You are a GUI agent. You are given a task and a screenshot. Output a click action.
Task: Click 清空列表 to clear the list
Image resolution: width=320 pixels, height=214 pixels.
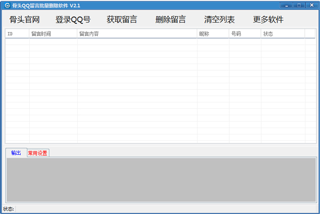(x=219, y=20)
